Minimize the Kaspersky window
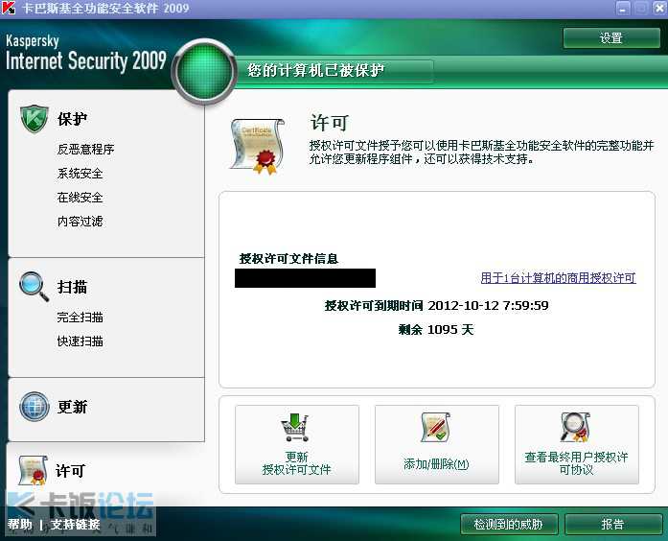The width and height of the screenshot is (668, 541). [x=623, y=8]
